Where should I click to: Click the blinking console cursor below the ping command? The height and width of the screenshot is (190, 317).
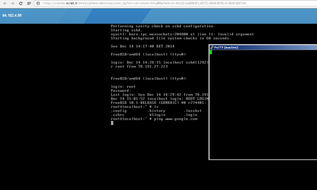(112, 123)
